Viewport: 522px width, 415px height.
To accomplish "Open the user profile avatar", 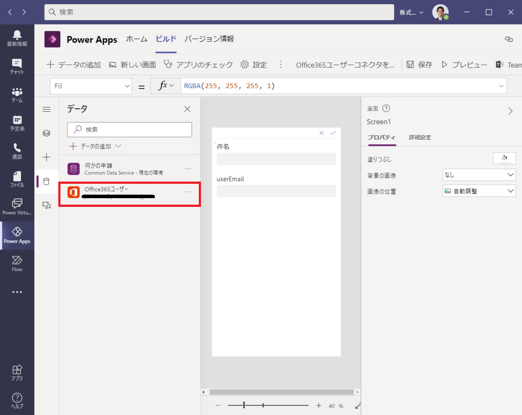I will pyautogui.click(x=440, y=12).
